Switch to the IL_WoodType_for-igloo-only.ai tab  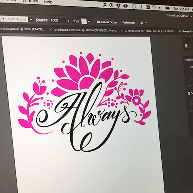tap(150, 31)
